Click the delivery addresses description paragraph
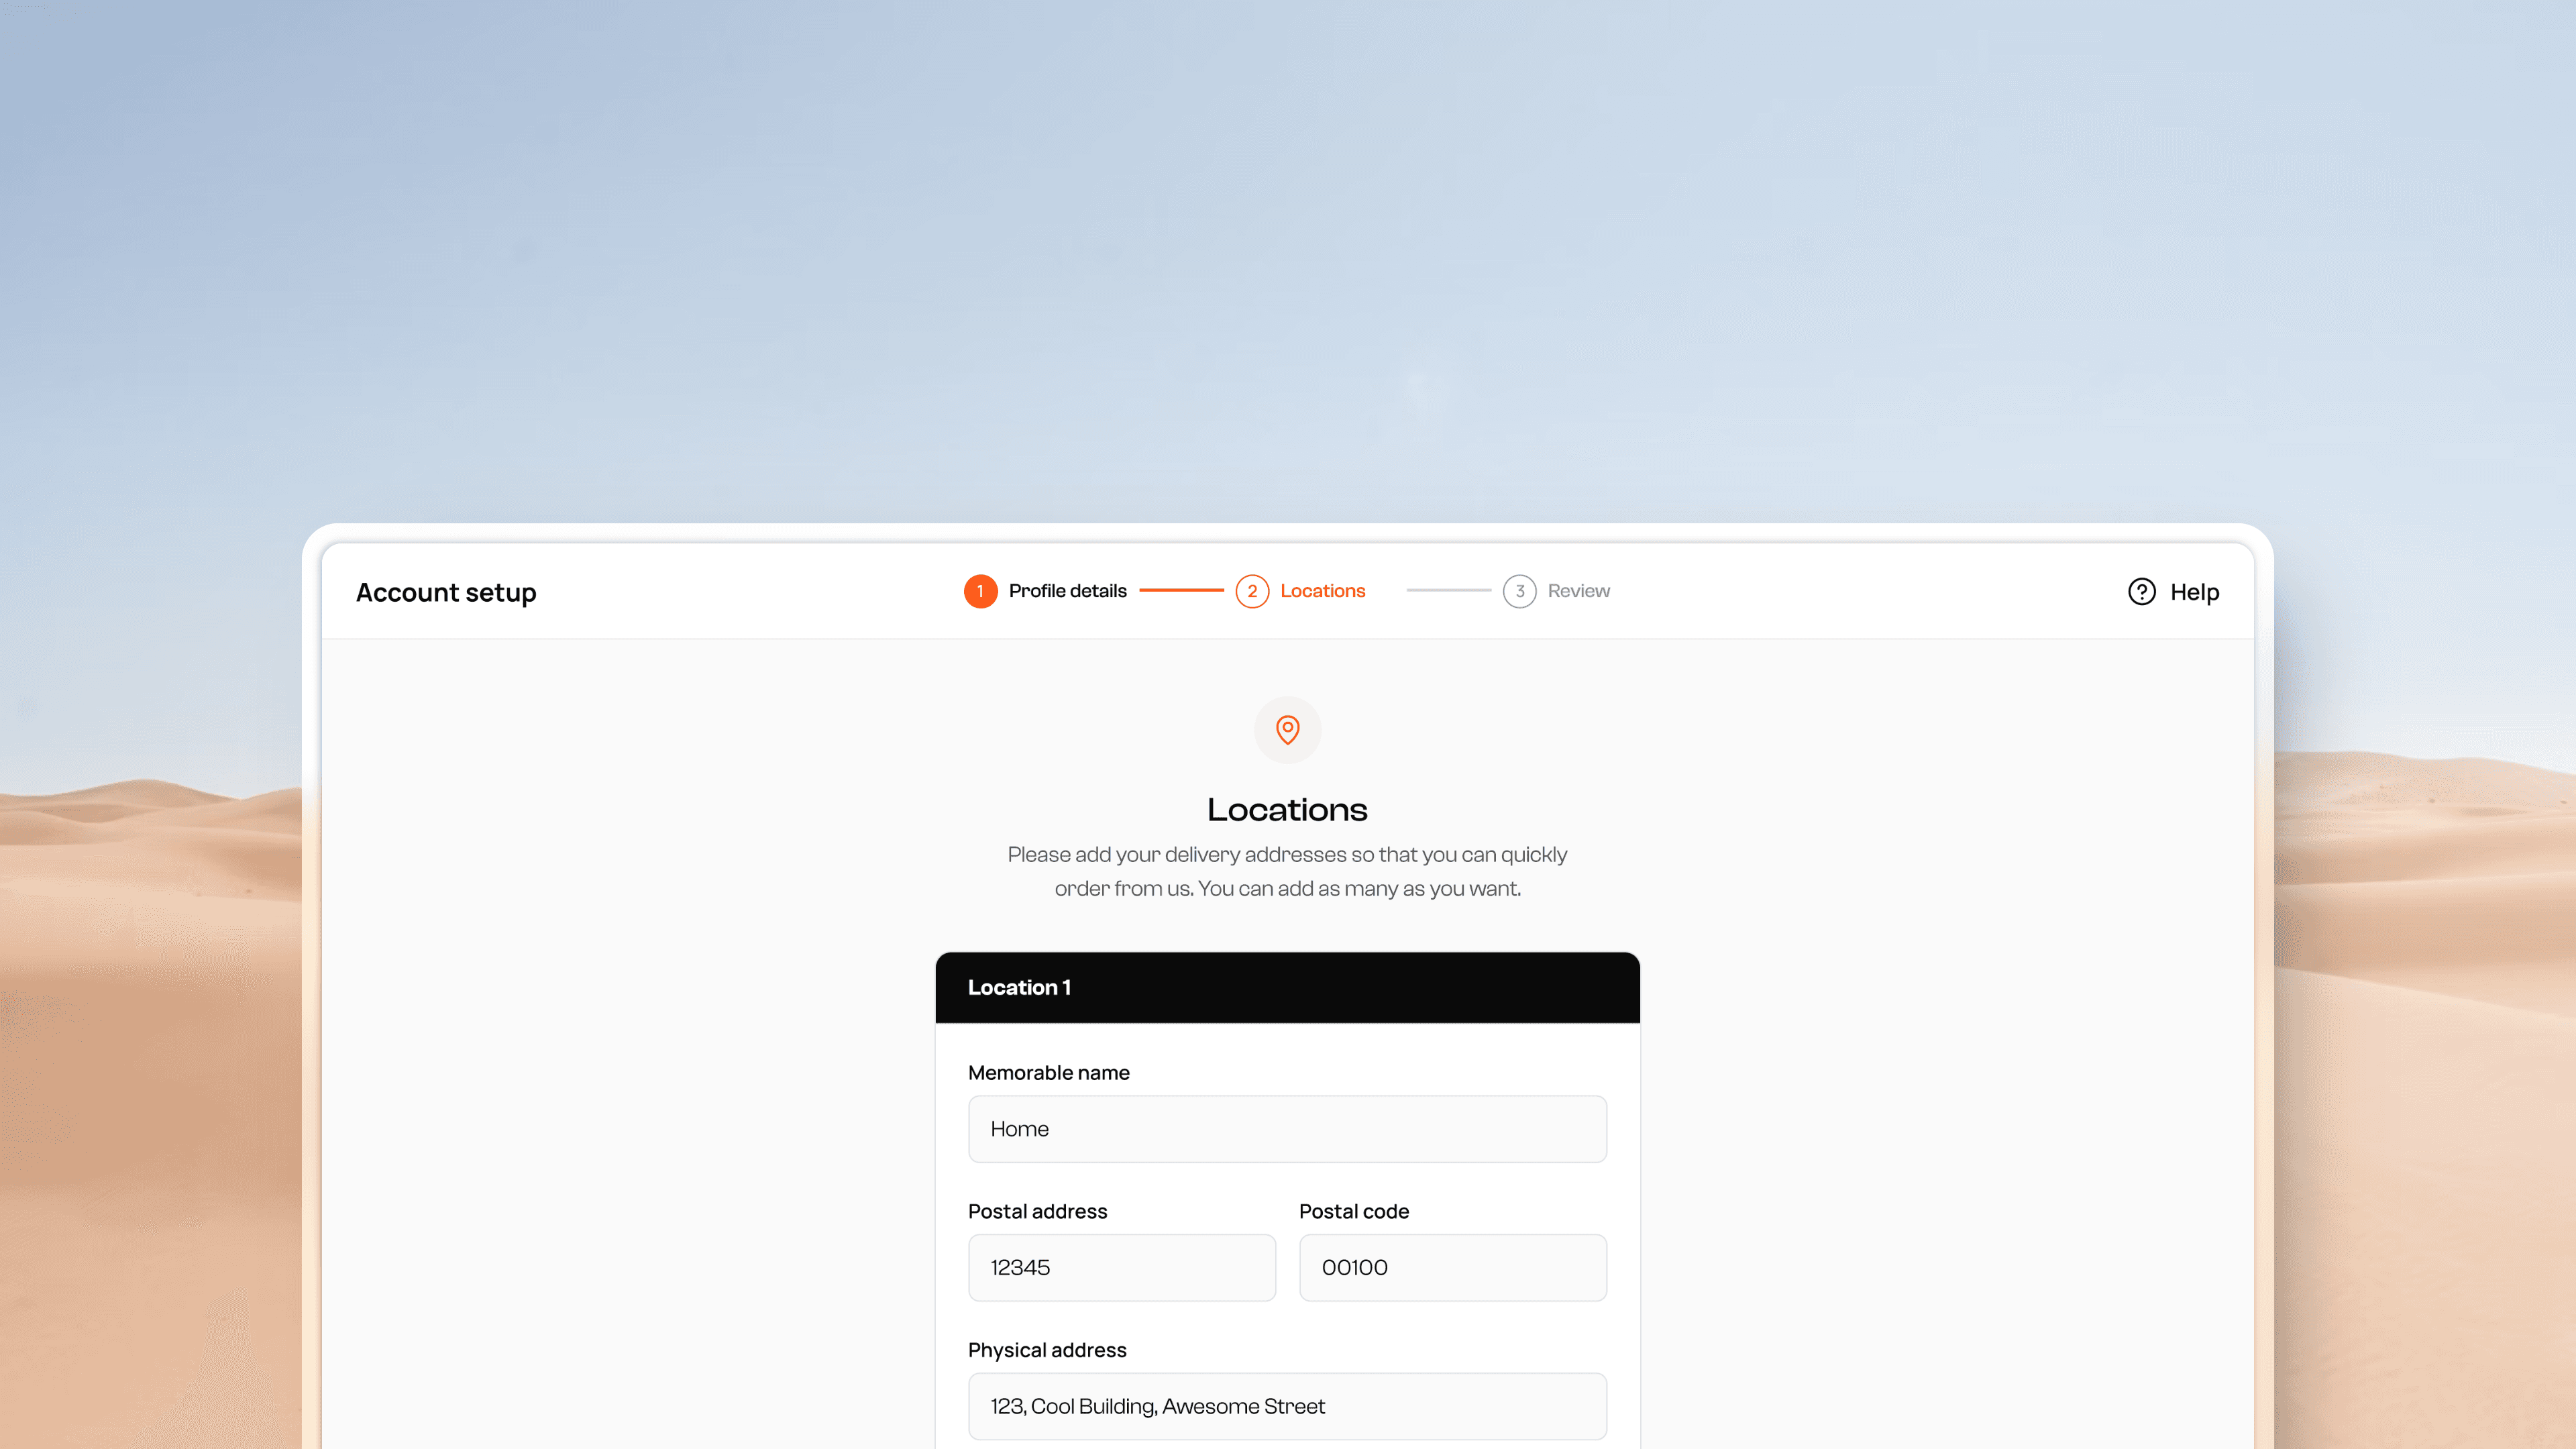The image size is (2576, 1449). (x=1287, y=871)
